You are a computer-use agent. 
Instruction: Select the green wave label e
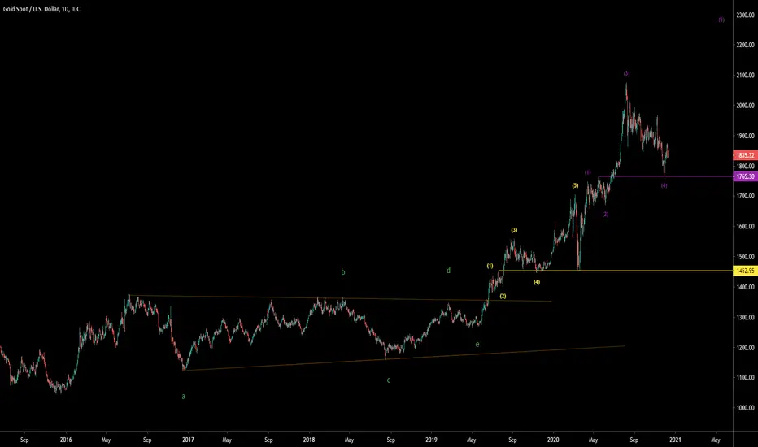[477, 345]
